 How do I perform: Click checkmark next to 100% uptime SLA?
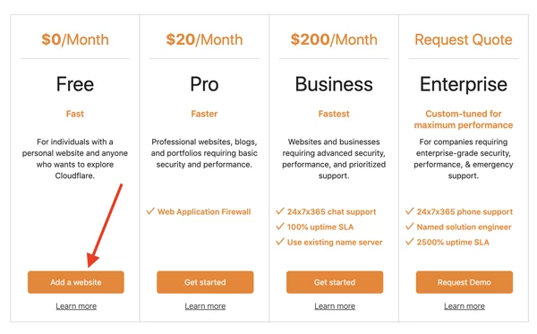coord(280,227)
